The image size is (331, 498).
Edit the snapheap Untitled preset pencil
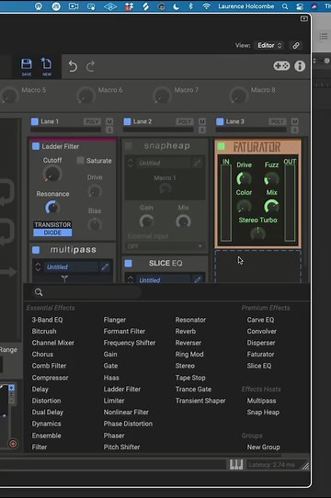click(x=197, y=164)
